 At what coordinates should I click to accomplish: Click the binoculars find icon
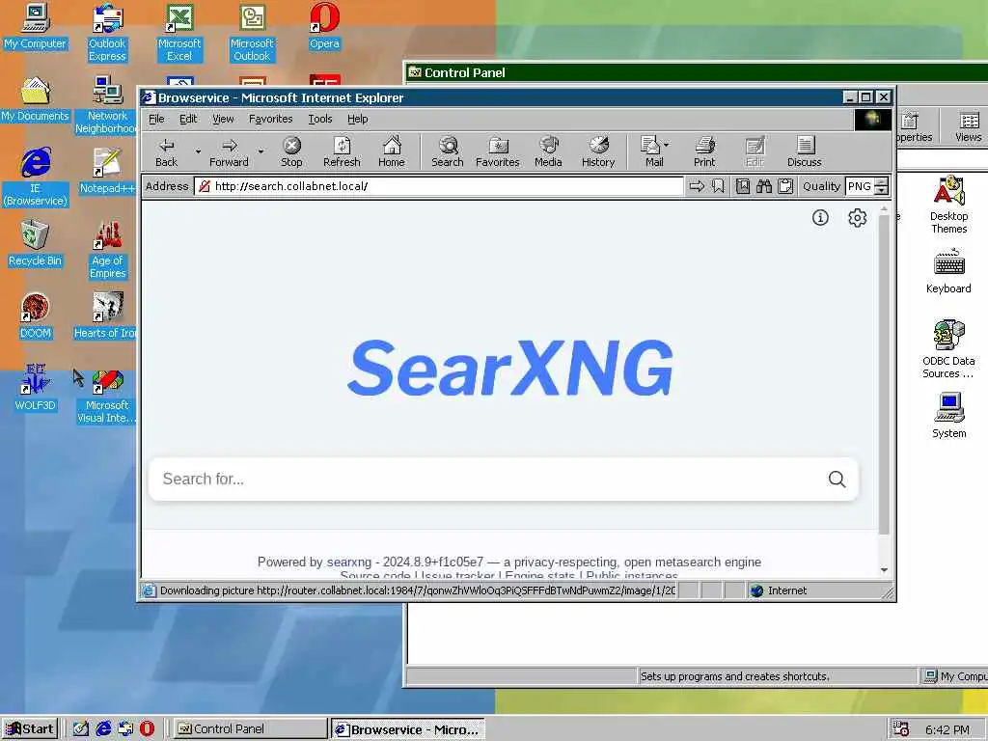[764, 186]
